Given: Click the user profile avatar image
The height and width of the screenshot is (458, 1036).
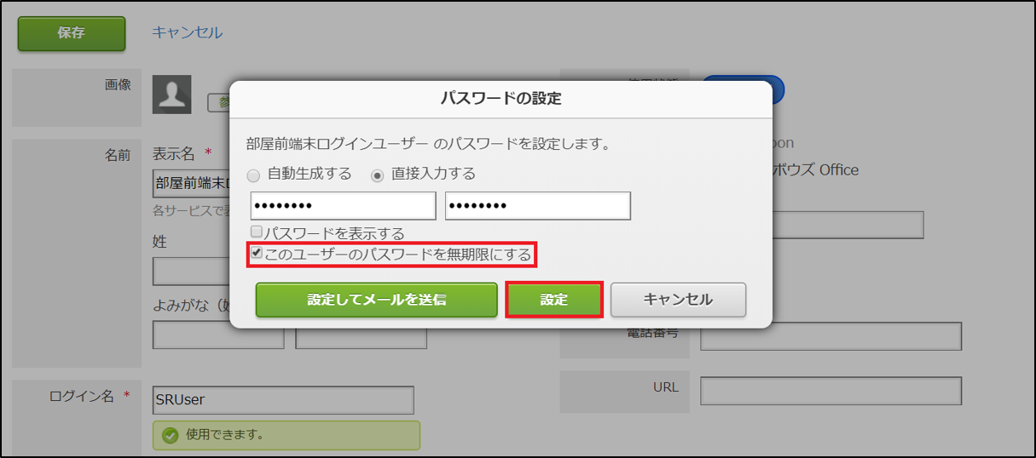Looking at the screenshot, I should (x=171, y=94).
